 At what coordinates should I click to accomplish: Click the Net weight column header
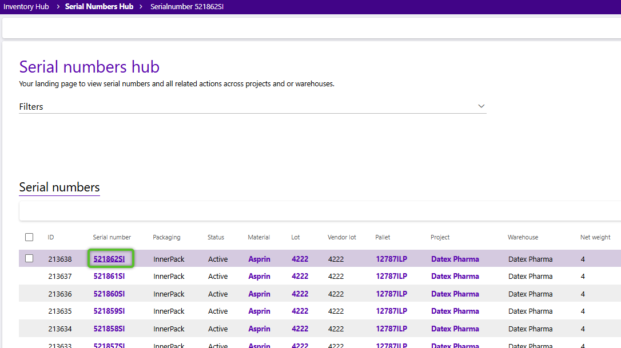595,237
